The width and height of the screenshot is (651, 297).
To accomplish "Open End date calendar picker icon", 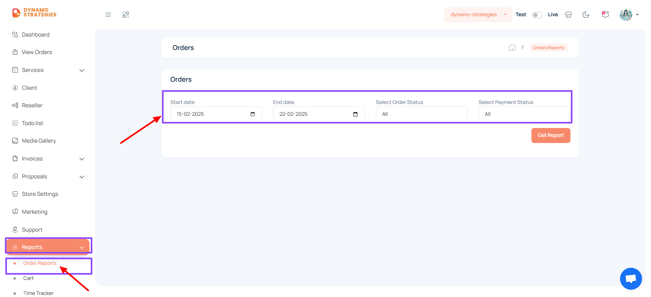I will (x=355, y=114).
